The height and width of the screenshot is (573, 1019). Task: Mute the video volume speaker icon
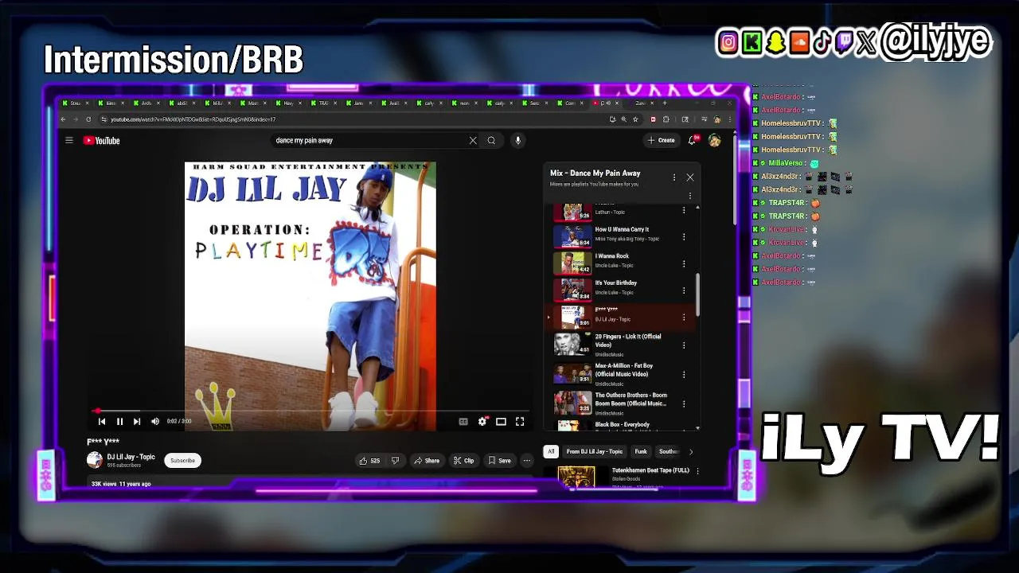(154, 422)
